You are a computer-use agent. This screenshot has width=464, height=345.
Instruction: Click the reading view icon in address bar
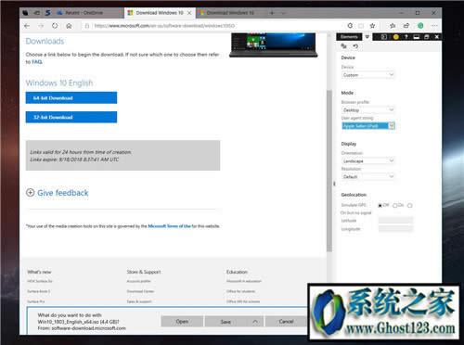pos(361,26)
